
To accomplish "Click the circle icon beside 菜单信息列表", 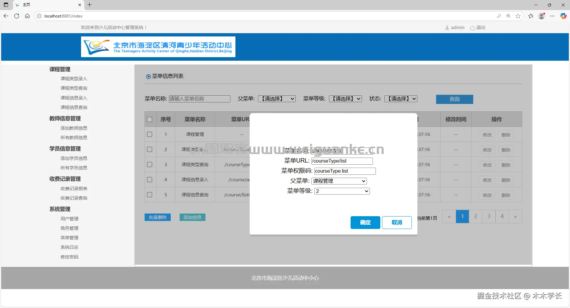I will click(x=148, y=76).
